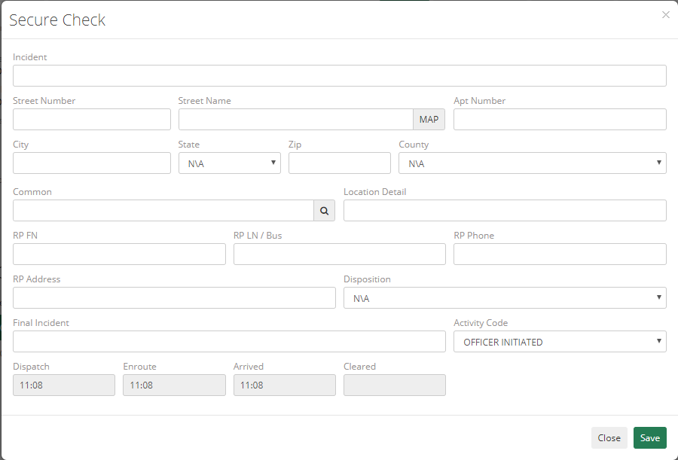Click the RP Phone field
Screen dimensions: 678x460
click(x=560, y=254)
